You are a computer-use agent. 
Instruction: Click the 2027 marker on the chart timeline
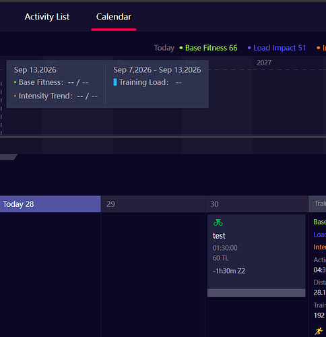pyautogui.click(x=264, y=63)
